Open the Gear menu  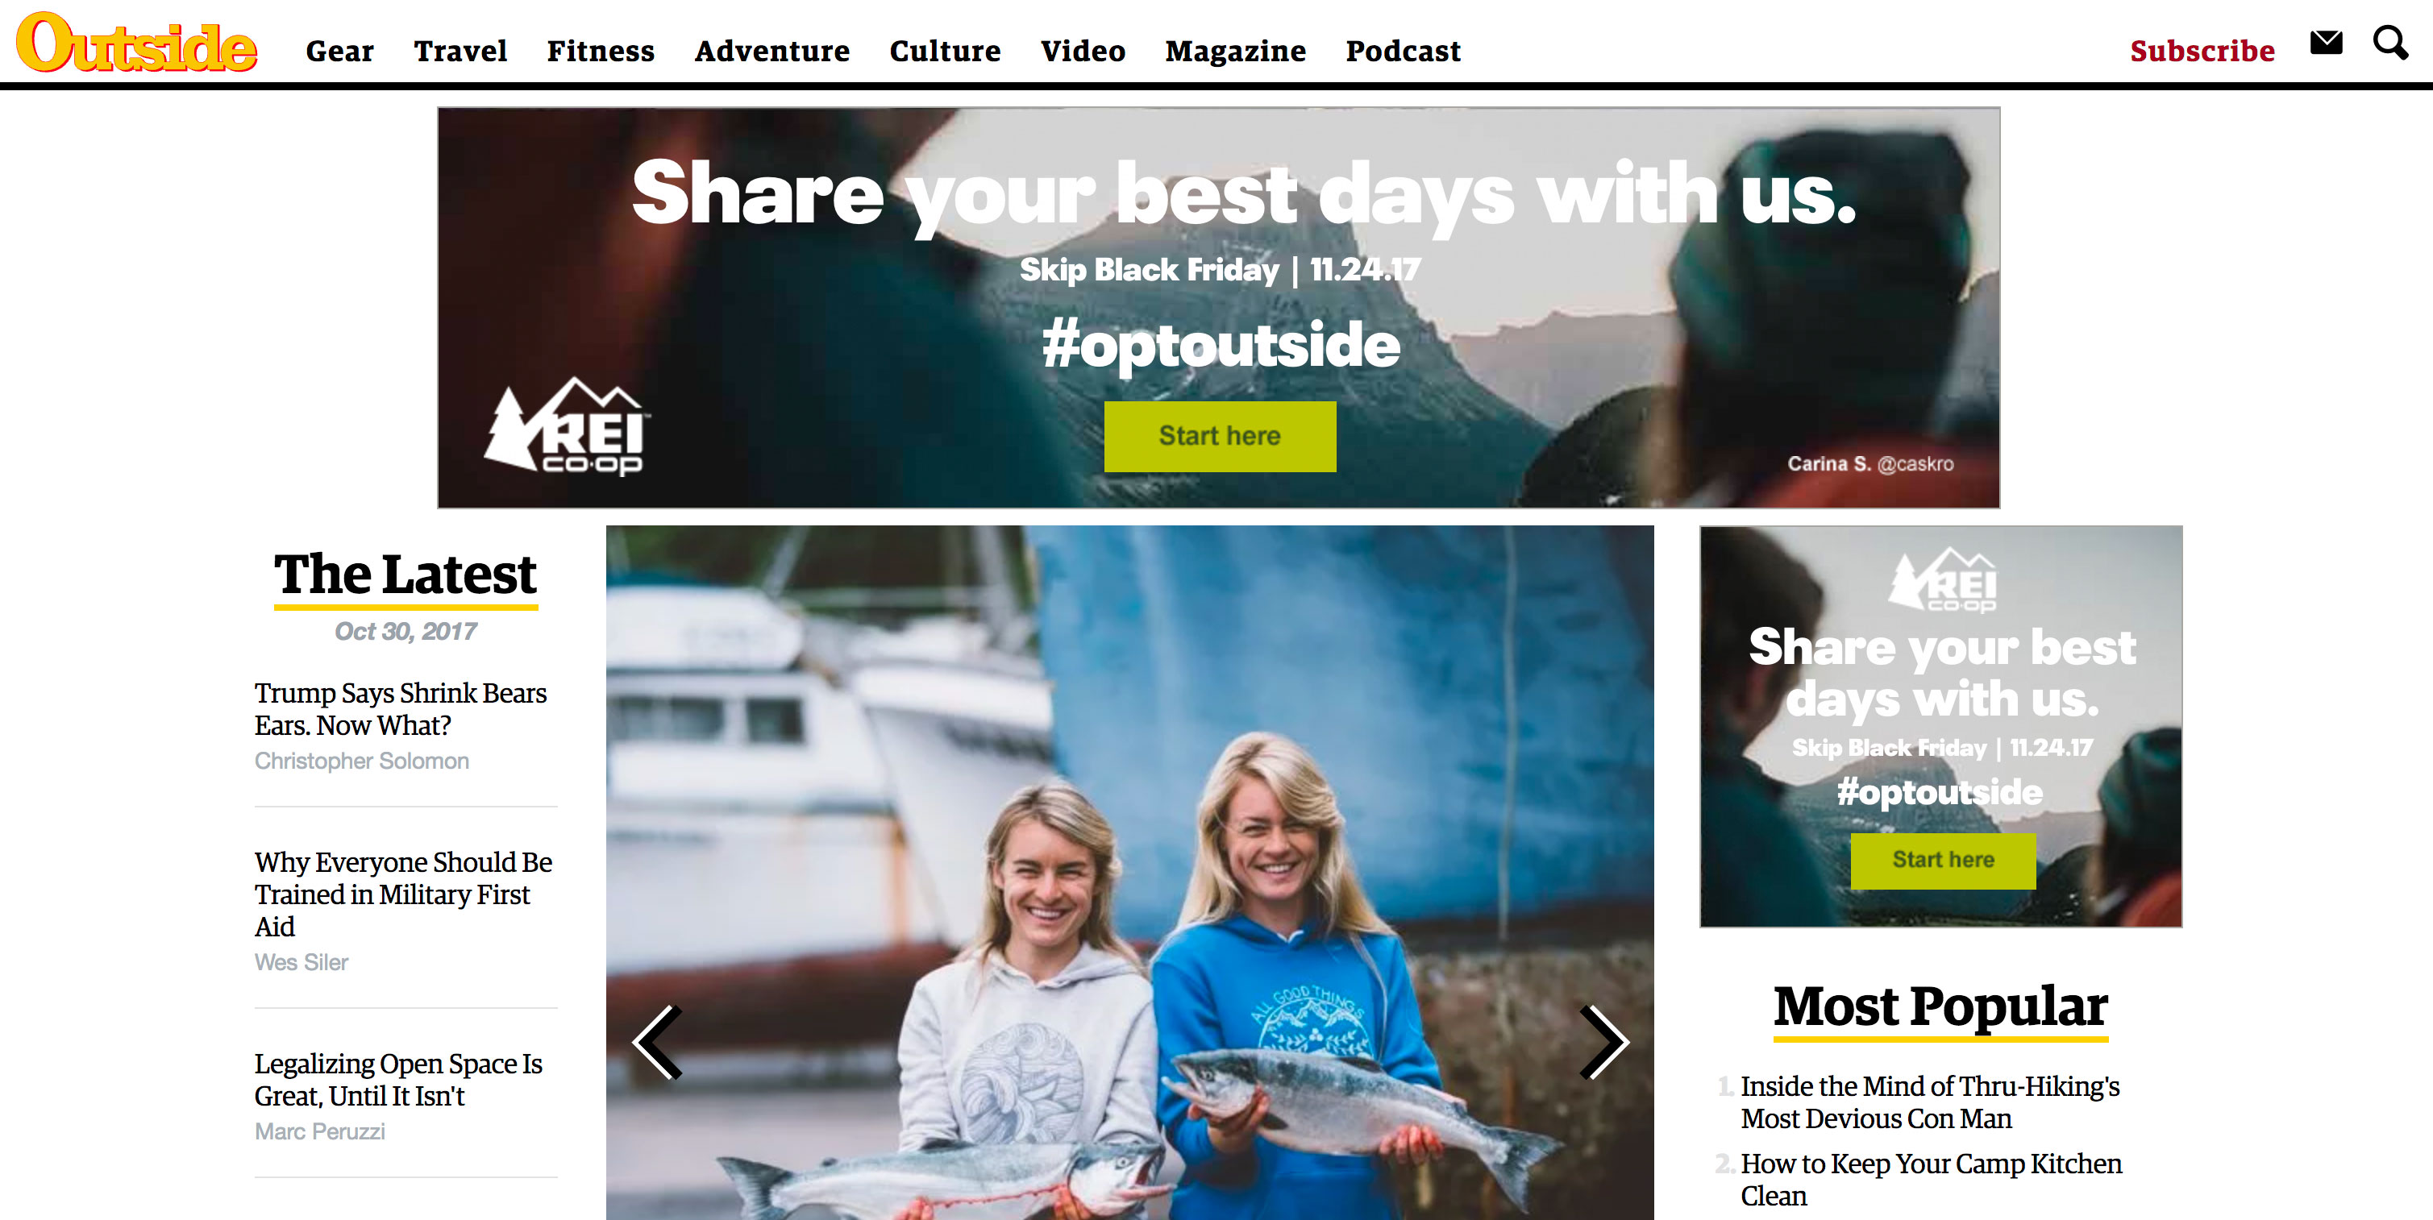[340, 51]
